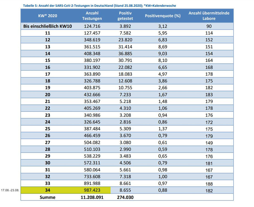The height and width of the screenshot is (207, 254).
Task: Select calendar week 11 row label
Action: tap(48, 33)
